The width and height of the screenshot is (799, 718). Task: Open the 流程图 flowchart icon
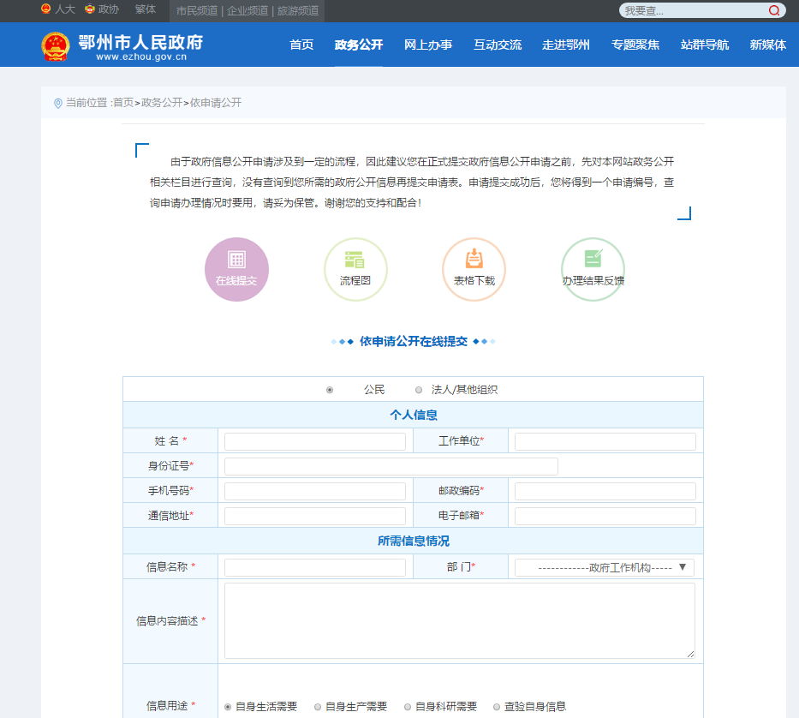pos(355,269)
